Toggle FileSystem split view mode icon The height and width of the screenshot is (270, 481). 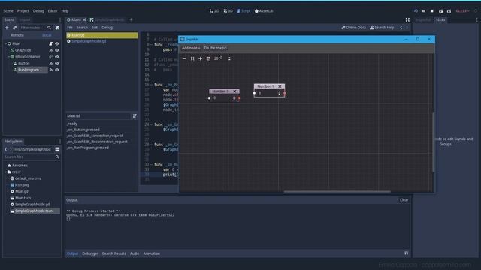pos(57,150)
